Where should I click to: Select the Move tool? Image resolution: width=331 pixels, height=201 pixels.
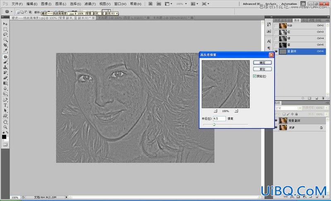(x=5, y=24)
